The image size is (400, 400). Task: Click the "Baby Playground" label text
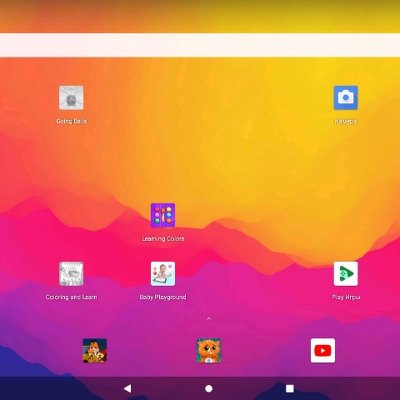pyautogui.click(x=163, y=297)
